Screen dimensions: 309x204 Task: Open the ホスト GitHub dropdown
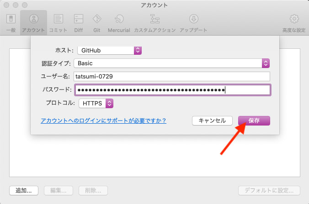[109, 51]
